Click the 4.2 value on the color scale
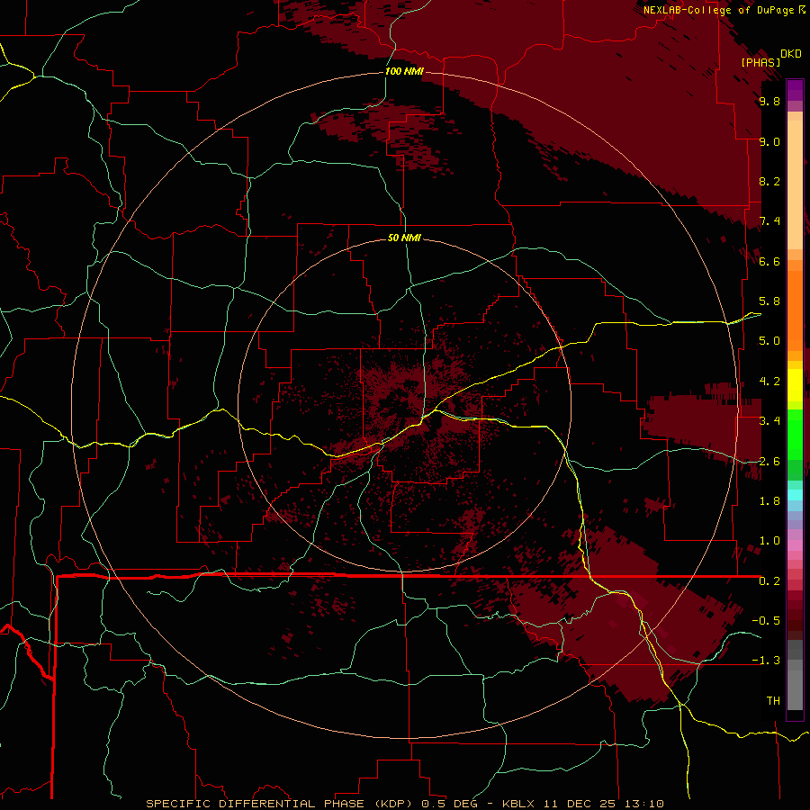This screenshot has height=810, width=810. pyautogui.click(x=769, y=382)
